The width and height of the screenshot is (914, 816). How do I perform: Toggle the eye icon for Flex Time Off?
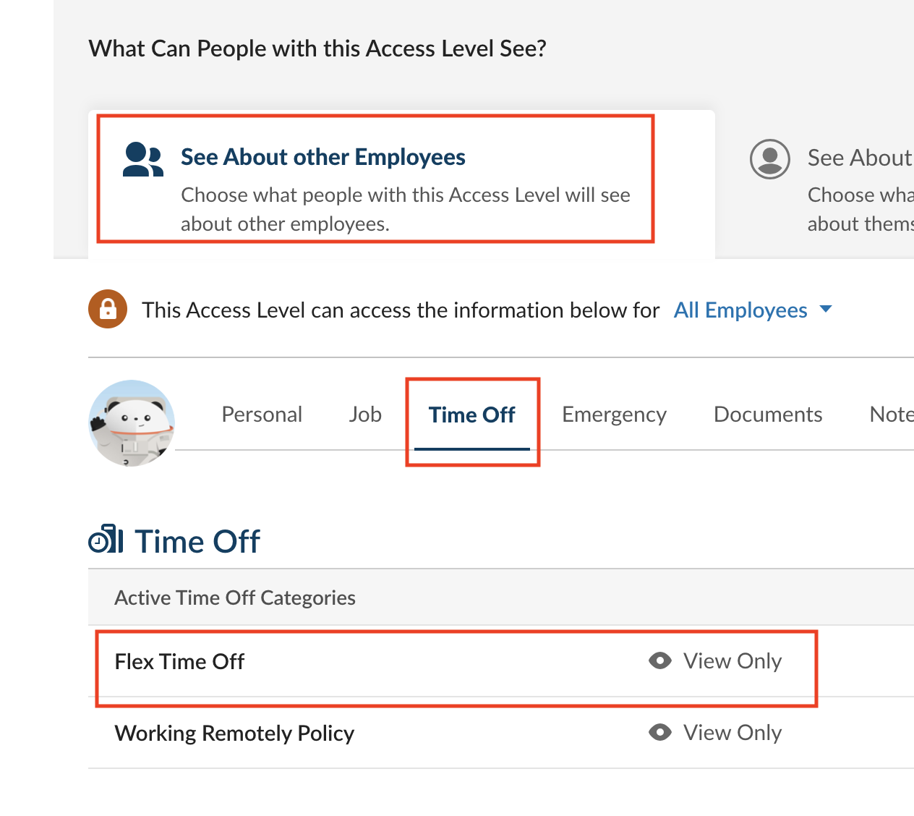pos(659,660)
